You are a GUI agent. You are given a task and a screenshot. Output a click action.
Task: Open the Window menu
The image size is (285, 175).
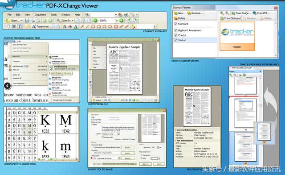[65, 15]
